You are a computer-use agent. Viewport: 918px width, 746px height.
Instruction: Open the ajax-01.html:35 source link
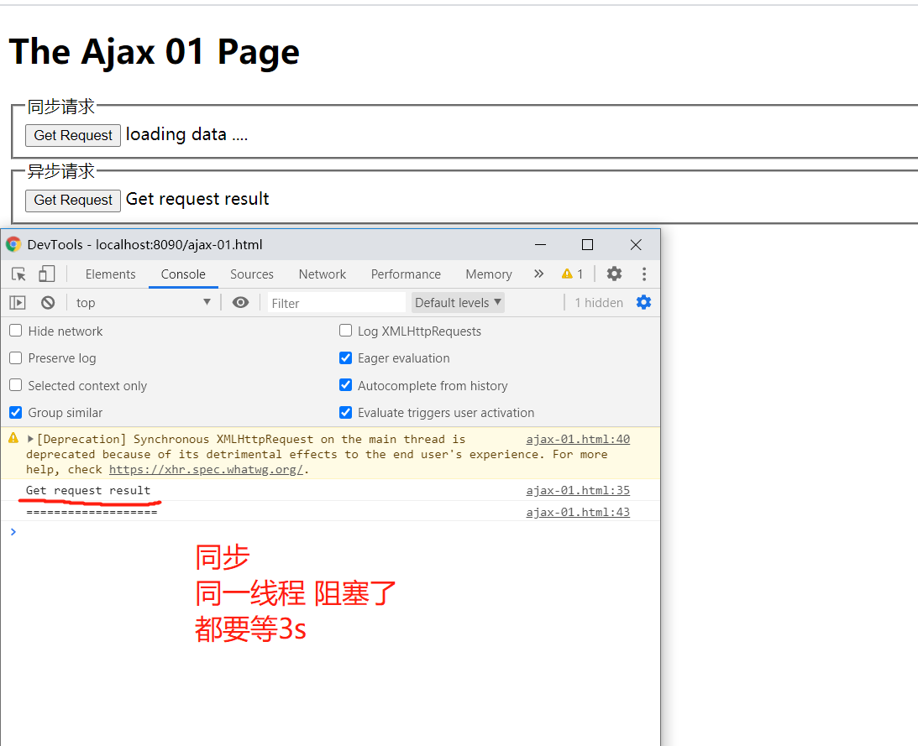point(578,490)
